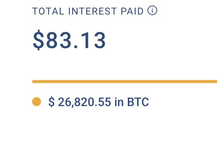
Task: Tap the circled i information icon
Action: click(152, 10)
